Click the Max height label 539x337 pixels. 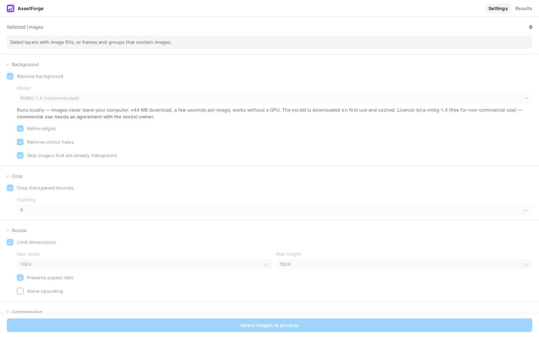[x=288, y=254]
